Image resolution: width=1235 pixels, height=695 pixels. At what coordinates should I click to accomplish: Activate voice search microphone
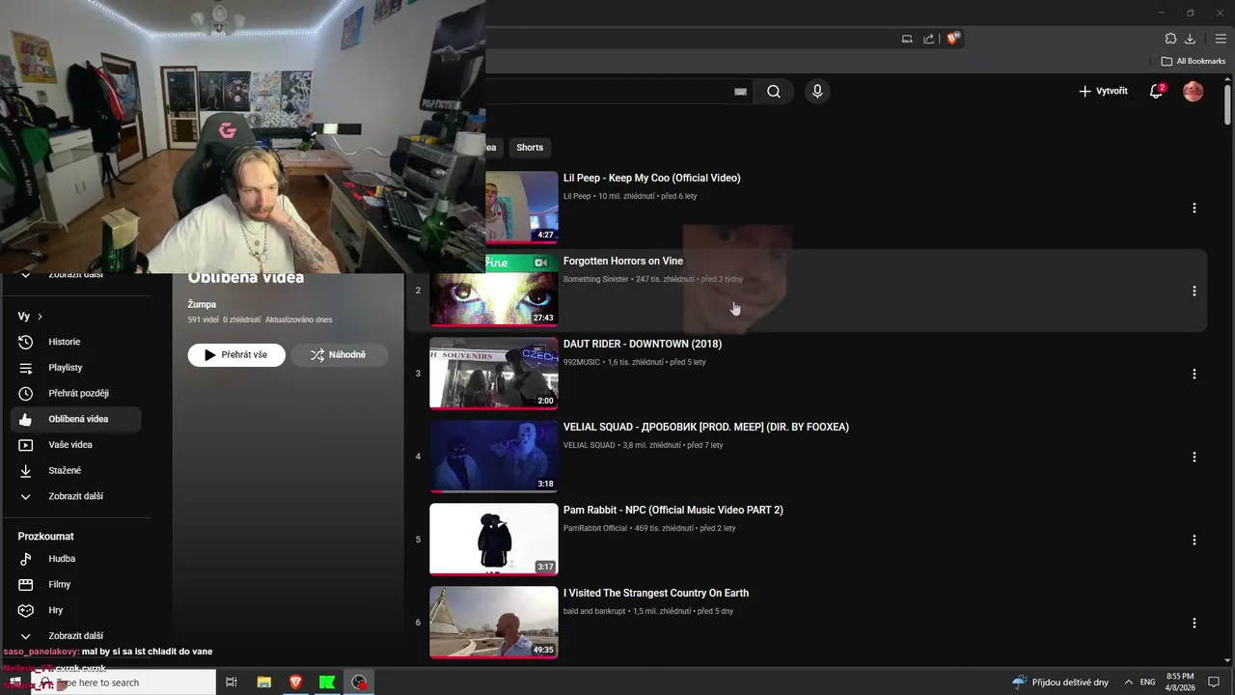click(817, 92)
